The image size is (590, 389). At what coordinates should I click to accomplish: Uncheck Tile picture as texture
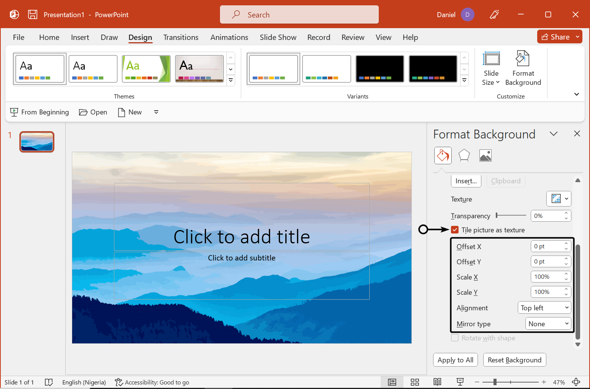click(x=455, y=230)
